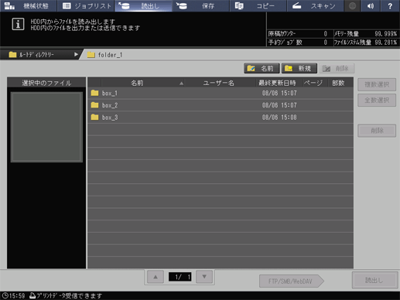
Task: Click the globe network icon
Action: [353, 5]
